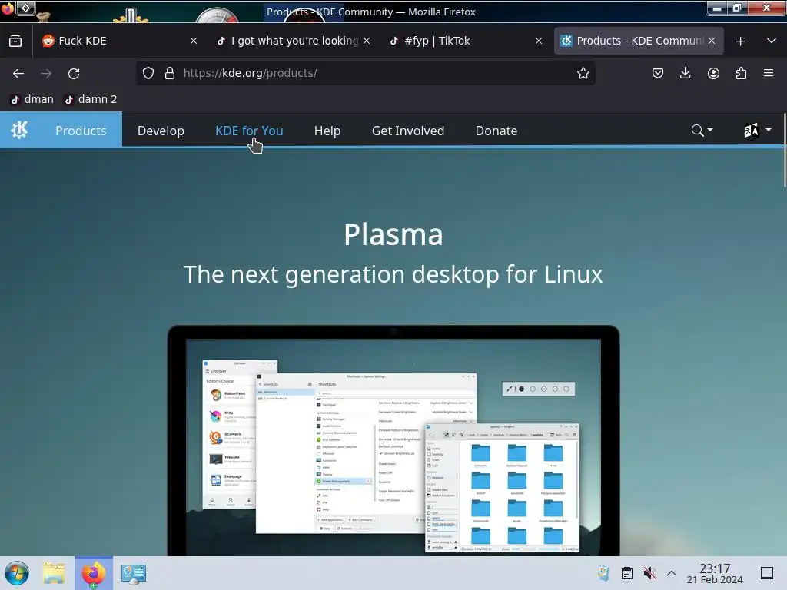Click the Firefox taskbar icon

[x=94, y=573]
